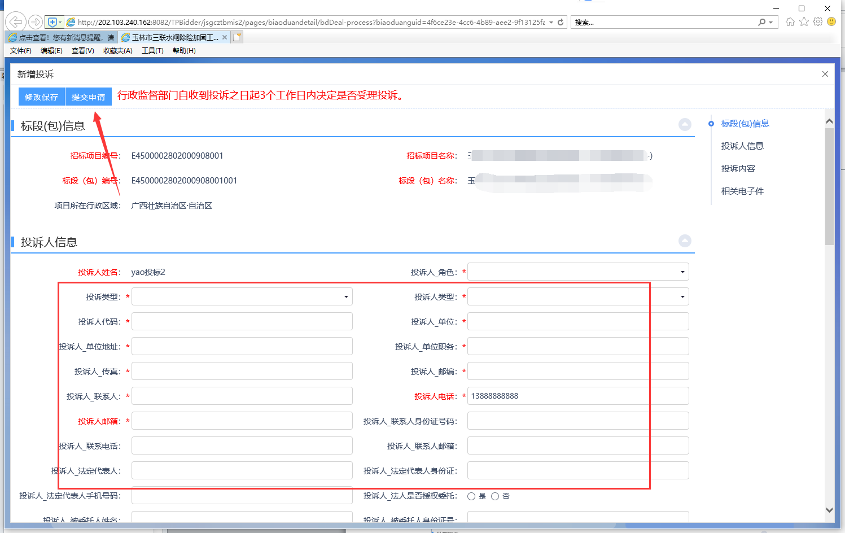Click the 投诉人_代码 input field
The width and height of the screenshot is (845, 533).
tap(242, 322)
